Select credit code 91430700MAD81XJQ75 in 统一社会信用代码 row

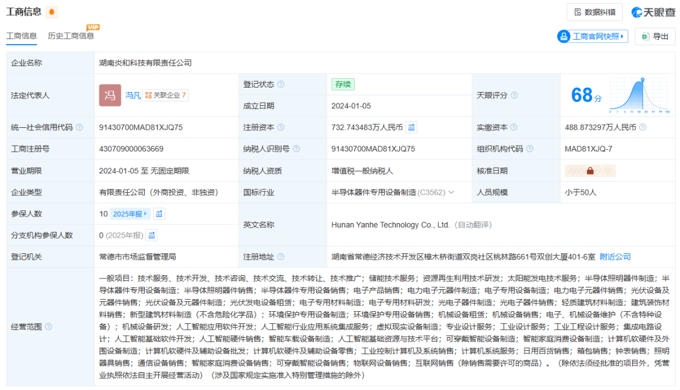click(141, 127)
